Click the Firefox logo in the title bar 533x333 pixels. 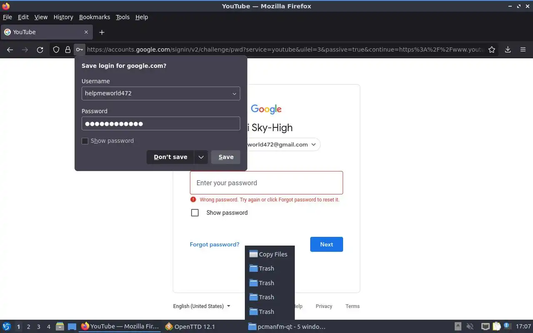tap(6, 6)
